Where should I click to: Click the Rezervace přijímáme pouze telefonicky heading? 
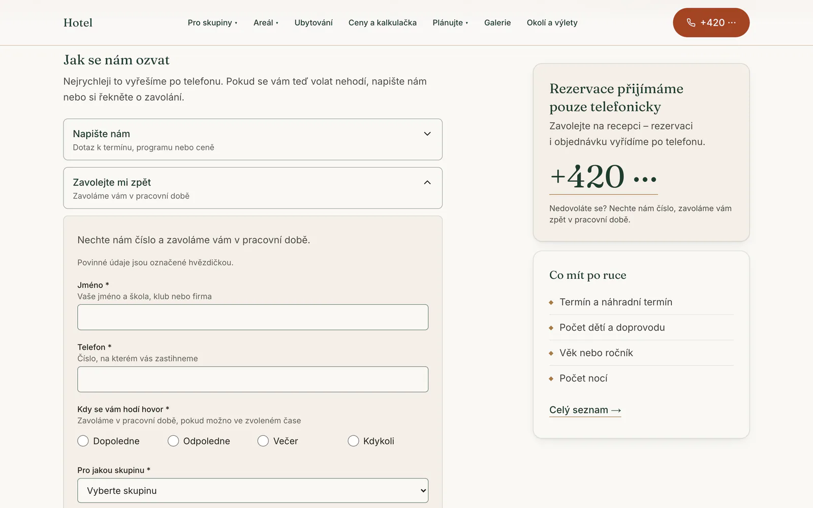(616, 98)
